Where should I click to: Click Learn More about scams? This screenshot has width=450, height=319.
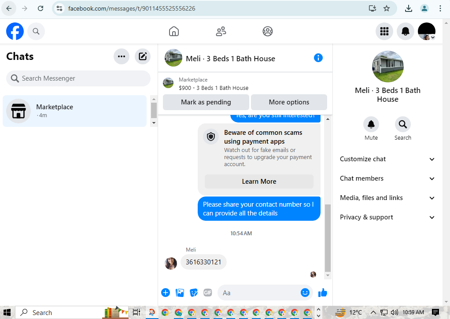(259, 182)
